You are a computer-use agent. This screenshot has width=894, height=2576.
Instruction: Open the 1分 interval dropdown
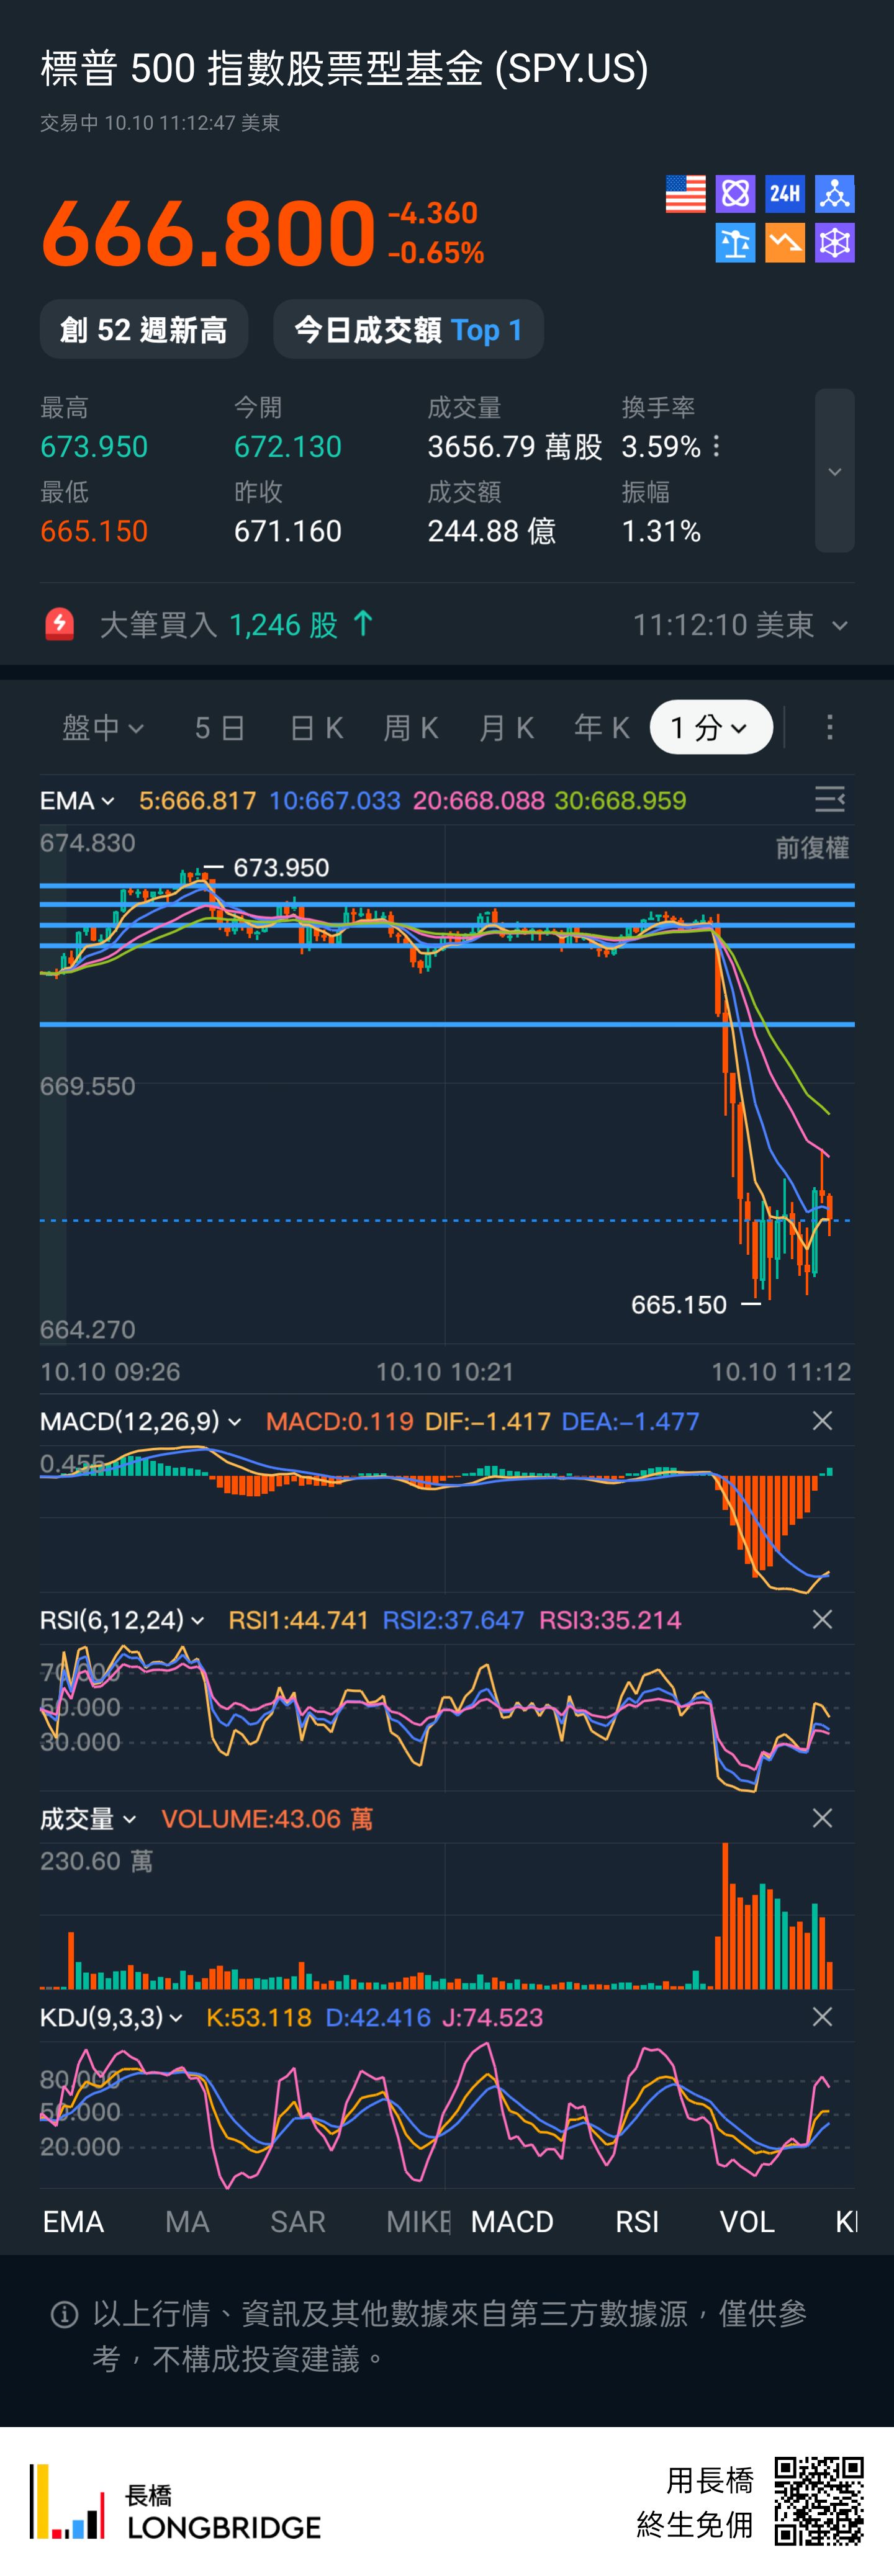click(x=710, y=728)
